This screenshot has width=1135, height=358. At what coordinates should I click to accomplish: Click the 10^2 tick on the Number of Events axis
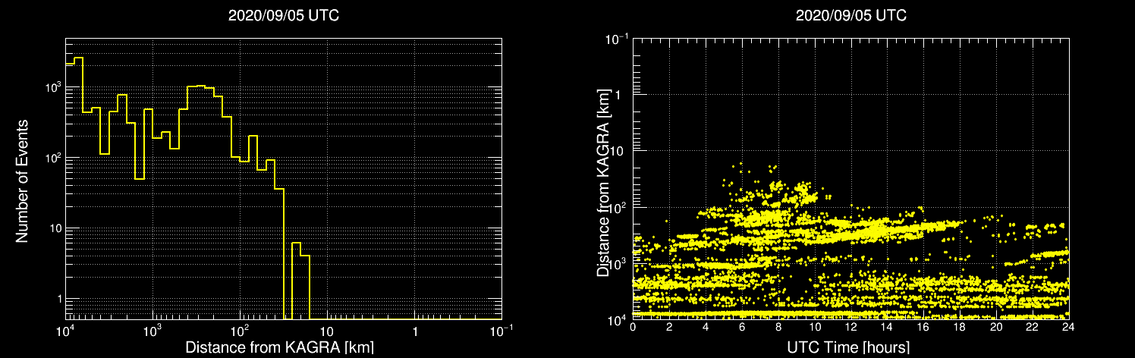click(52, 157)
